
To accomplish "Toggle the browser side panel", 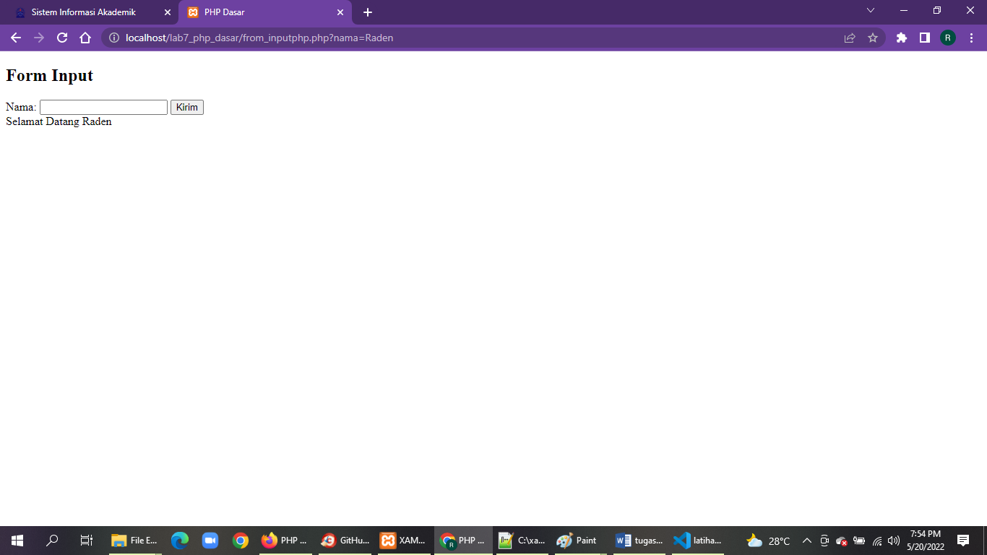I will point(926,38).
